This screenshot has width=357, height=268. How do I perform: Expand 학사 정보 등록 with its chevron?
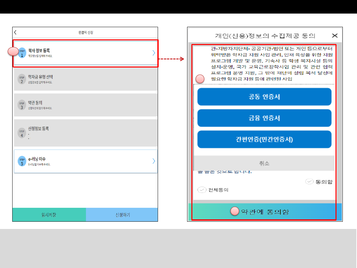[x=154, y=53]
